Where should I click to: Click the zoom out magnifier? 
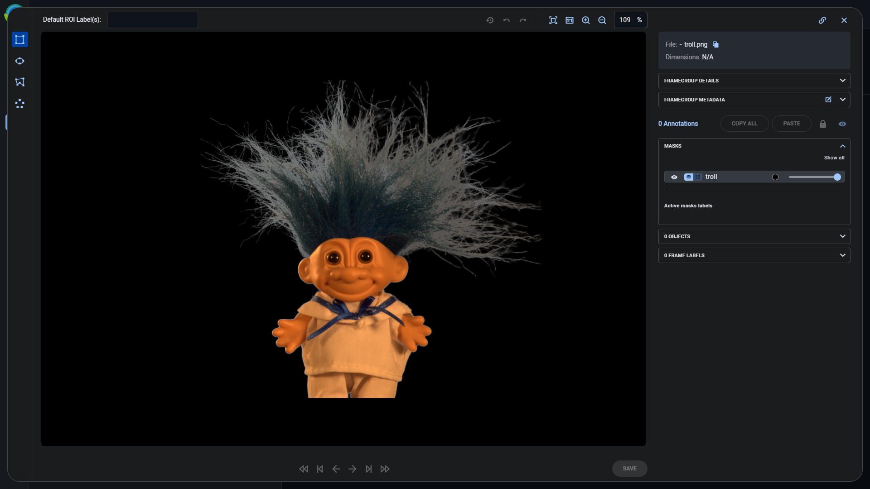click(x=602, y=20)
